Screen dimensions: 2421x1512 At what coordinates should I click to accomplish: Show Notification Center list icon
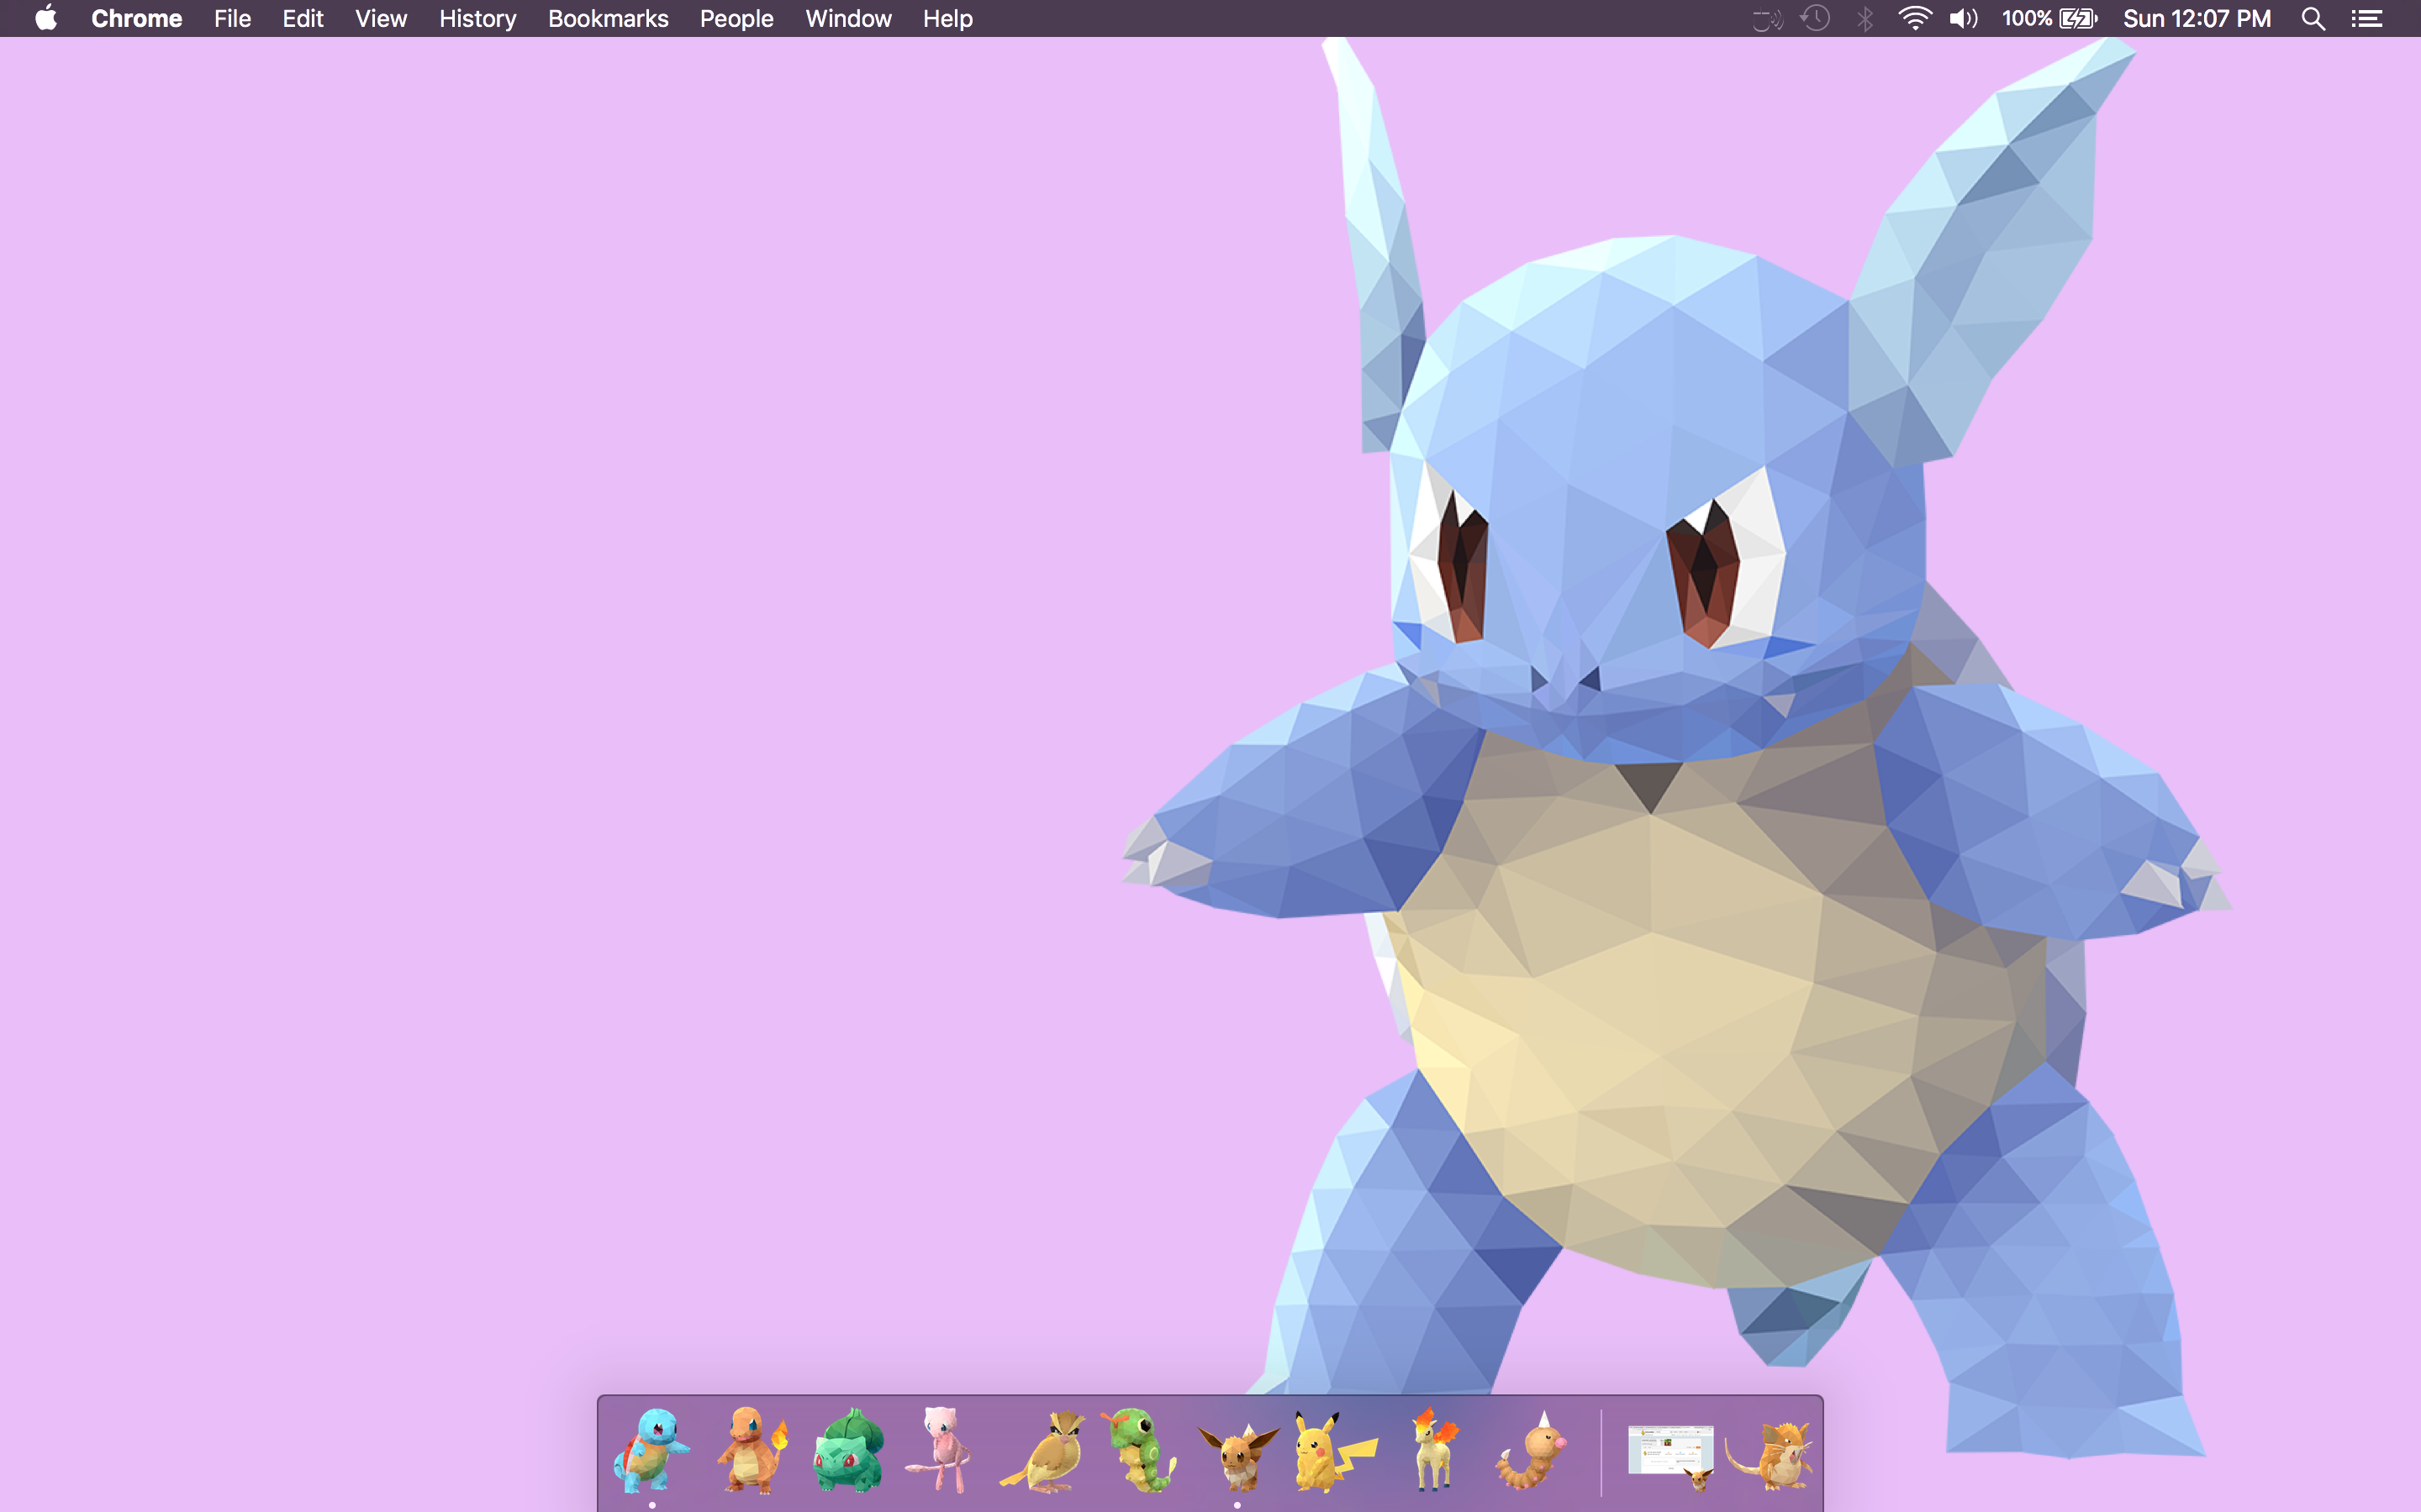[2367, 18]
